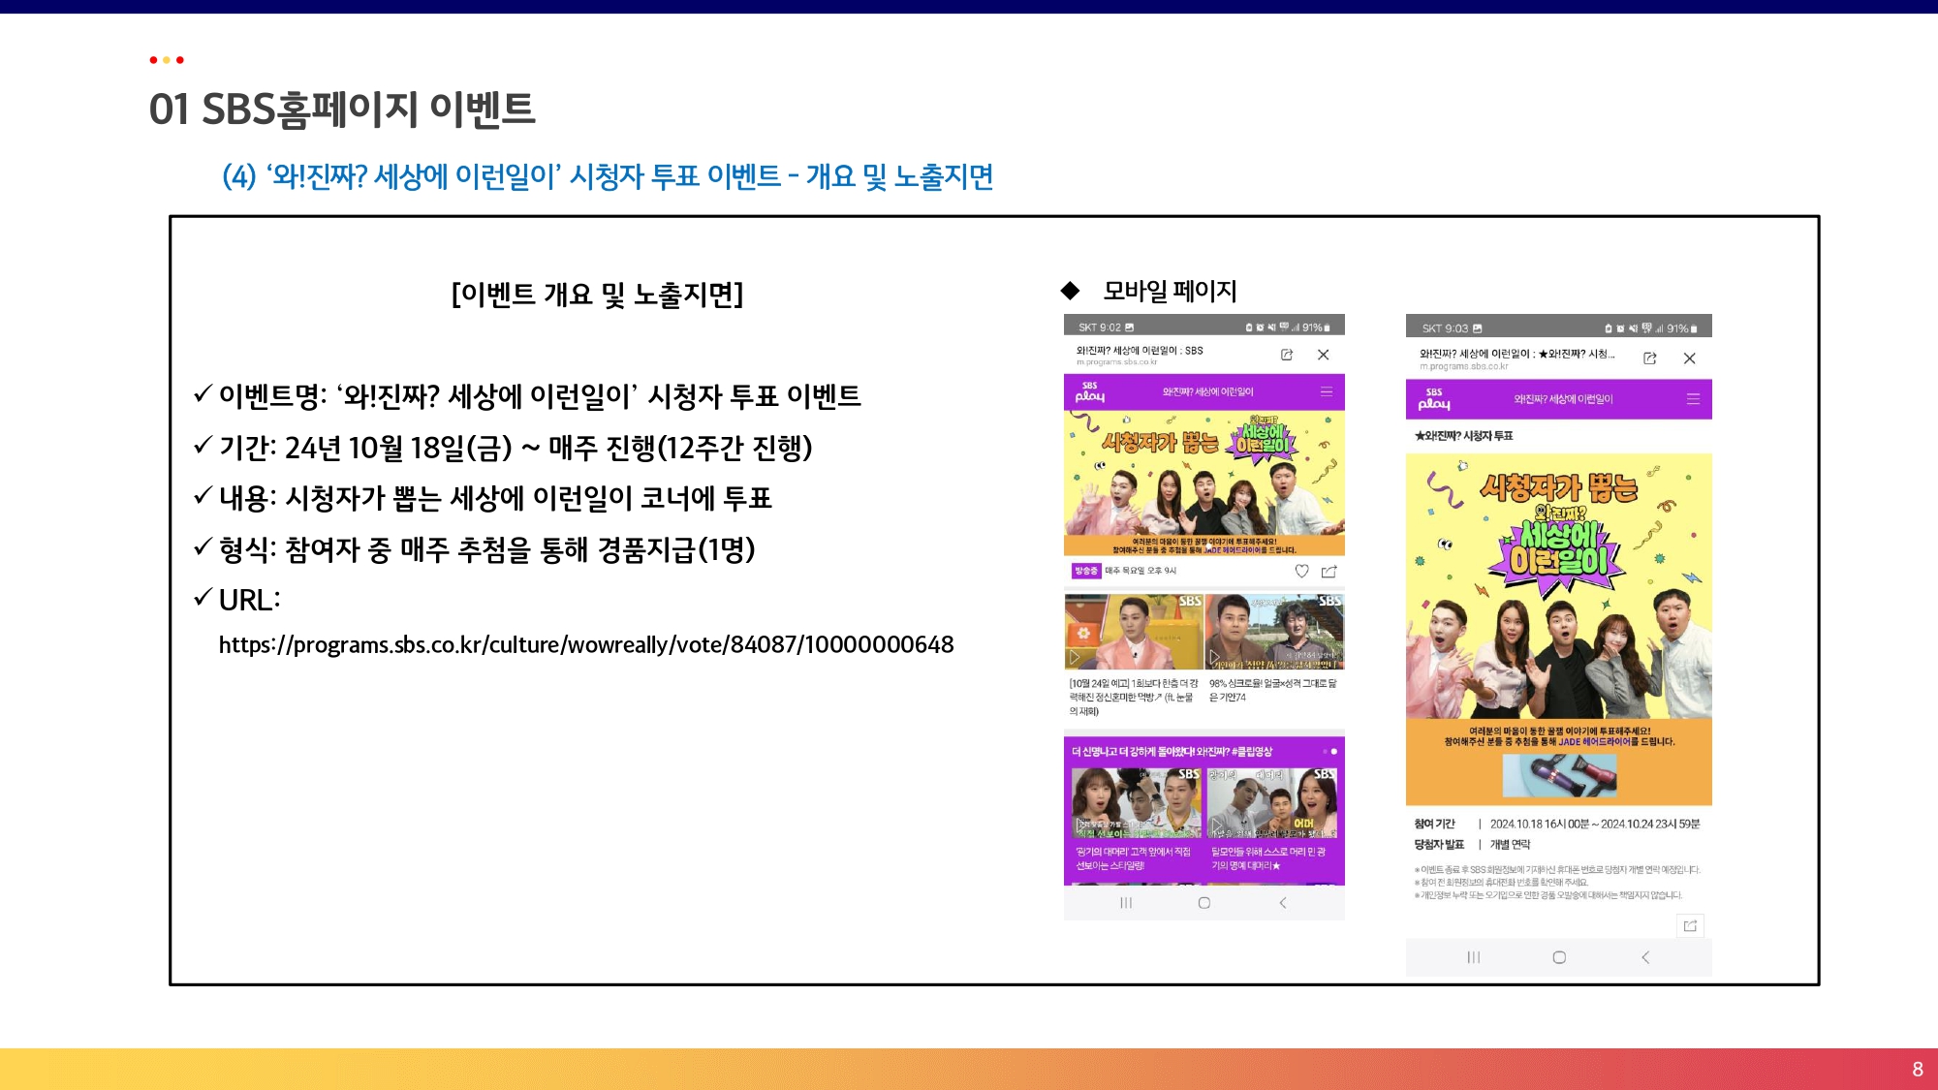Click '참여 기간' date range text
The height and width of the screenshot is (1090, 1938).
point(1595,825)
